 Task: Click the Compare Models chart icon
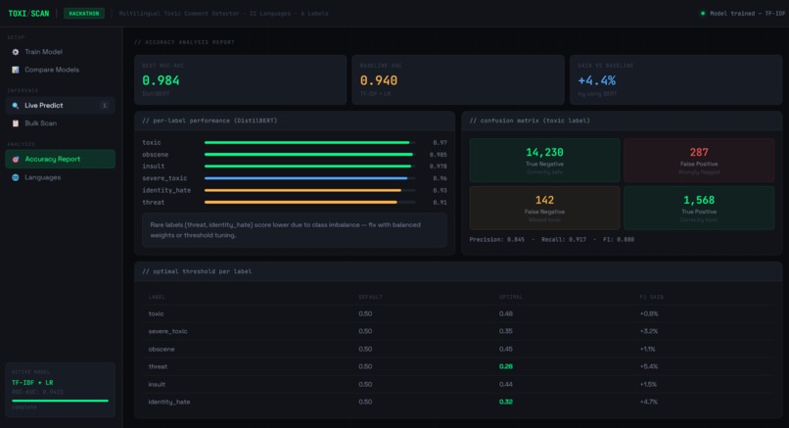pos(15,70)
